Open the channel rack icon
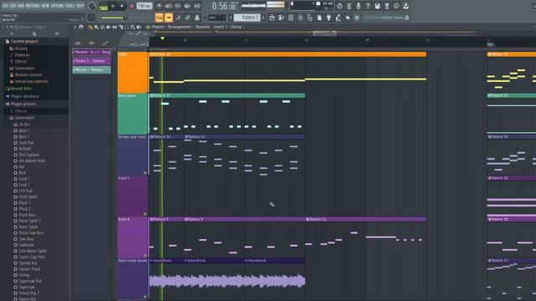 point(291,18)
